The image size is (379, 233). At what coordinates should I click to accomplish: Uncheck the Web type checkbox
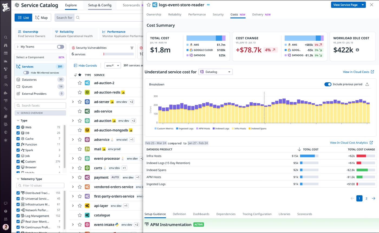tap(18, 127)
